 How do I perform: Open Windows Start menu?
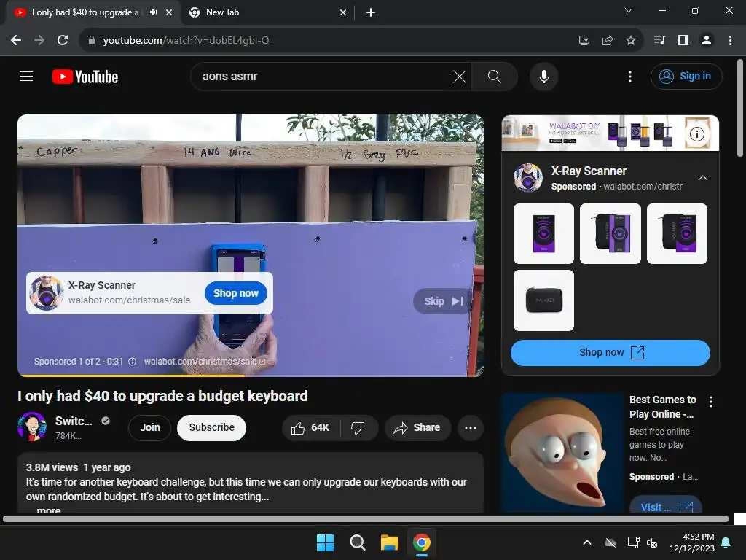326,542
